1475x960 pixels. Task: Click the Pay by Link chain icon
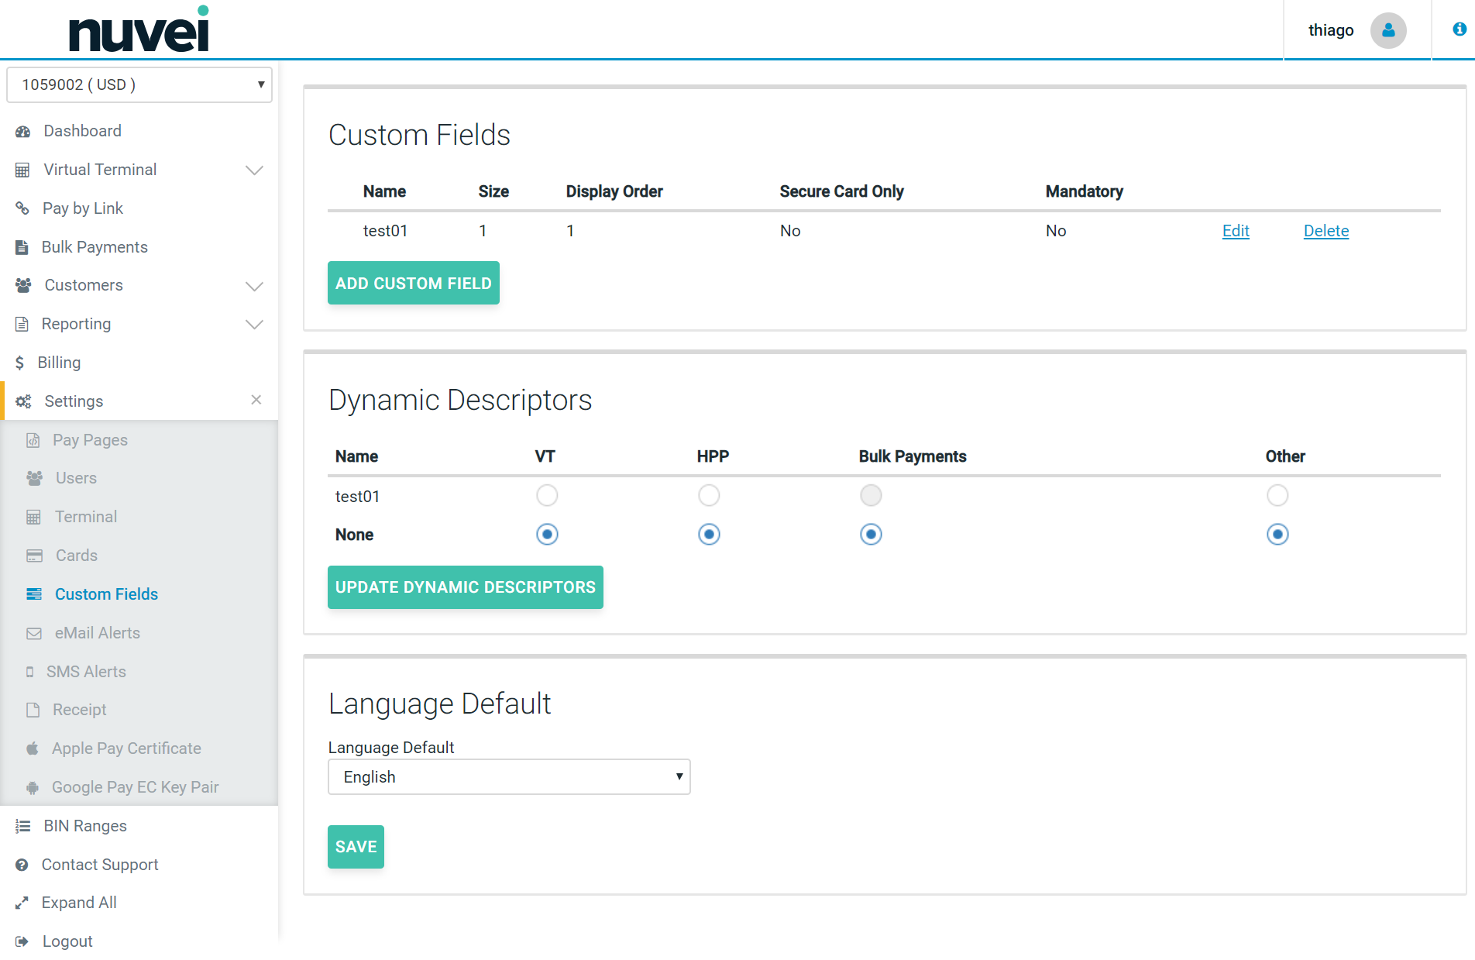tap(22, 208)
